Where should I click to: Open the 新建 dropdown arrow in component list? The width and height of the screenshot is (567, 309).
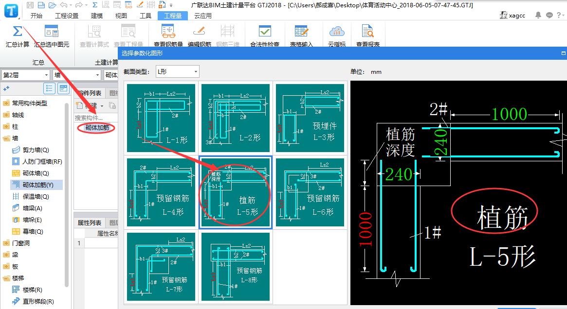102,106
